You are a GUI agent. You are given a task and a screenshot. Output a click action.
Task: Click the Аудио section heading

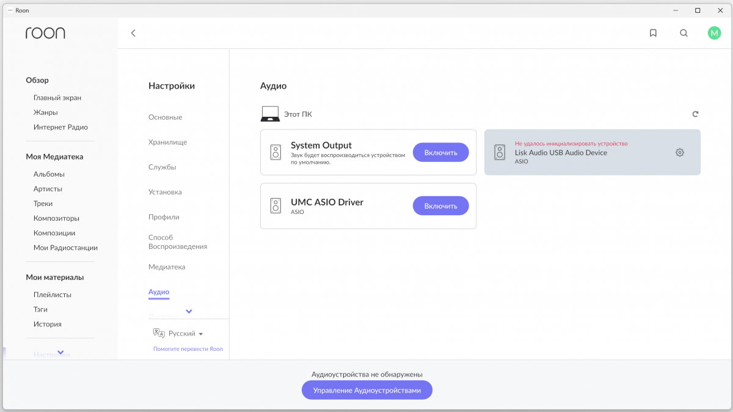[x=273, y=86]
